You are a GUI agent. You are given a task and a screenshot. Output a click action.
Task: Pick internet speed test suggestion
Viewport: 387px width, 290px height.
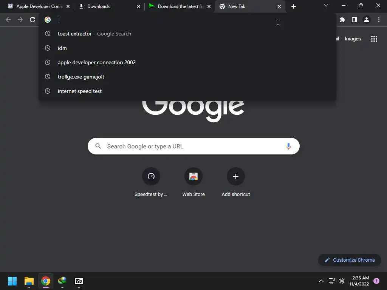pos(187,91)
